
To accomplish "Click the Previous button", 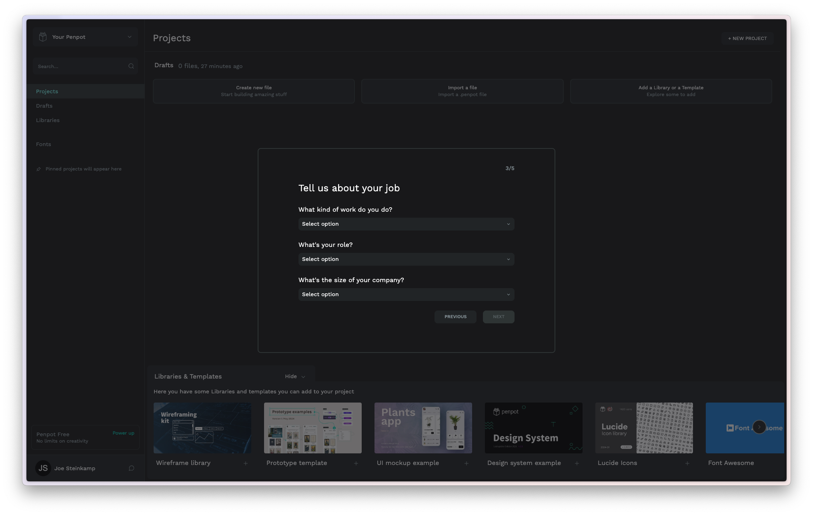I will coord(455,317).
